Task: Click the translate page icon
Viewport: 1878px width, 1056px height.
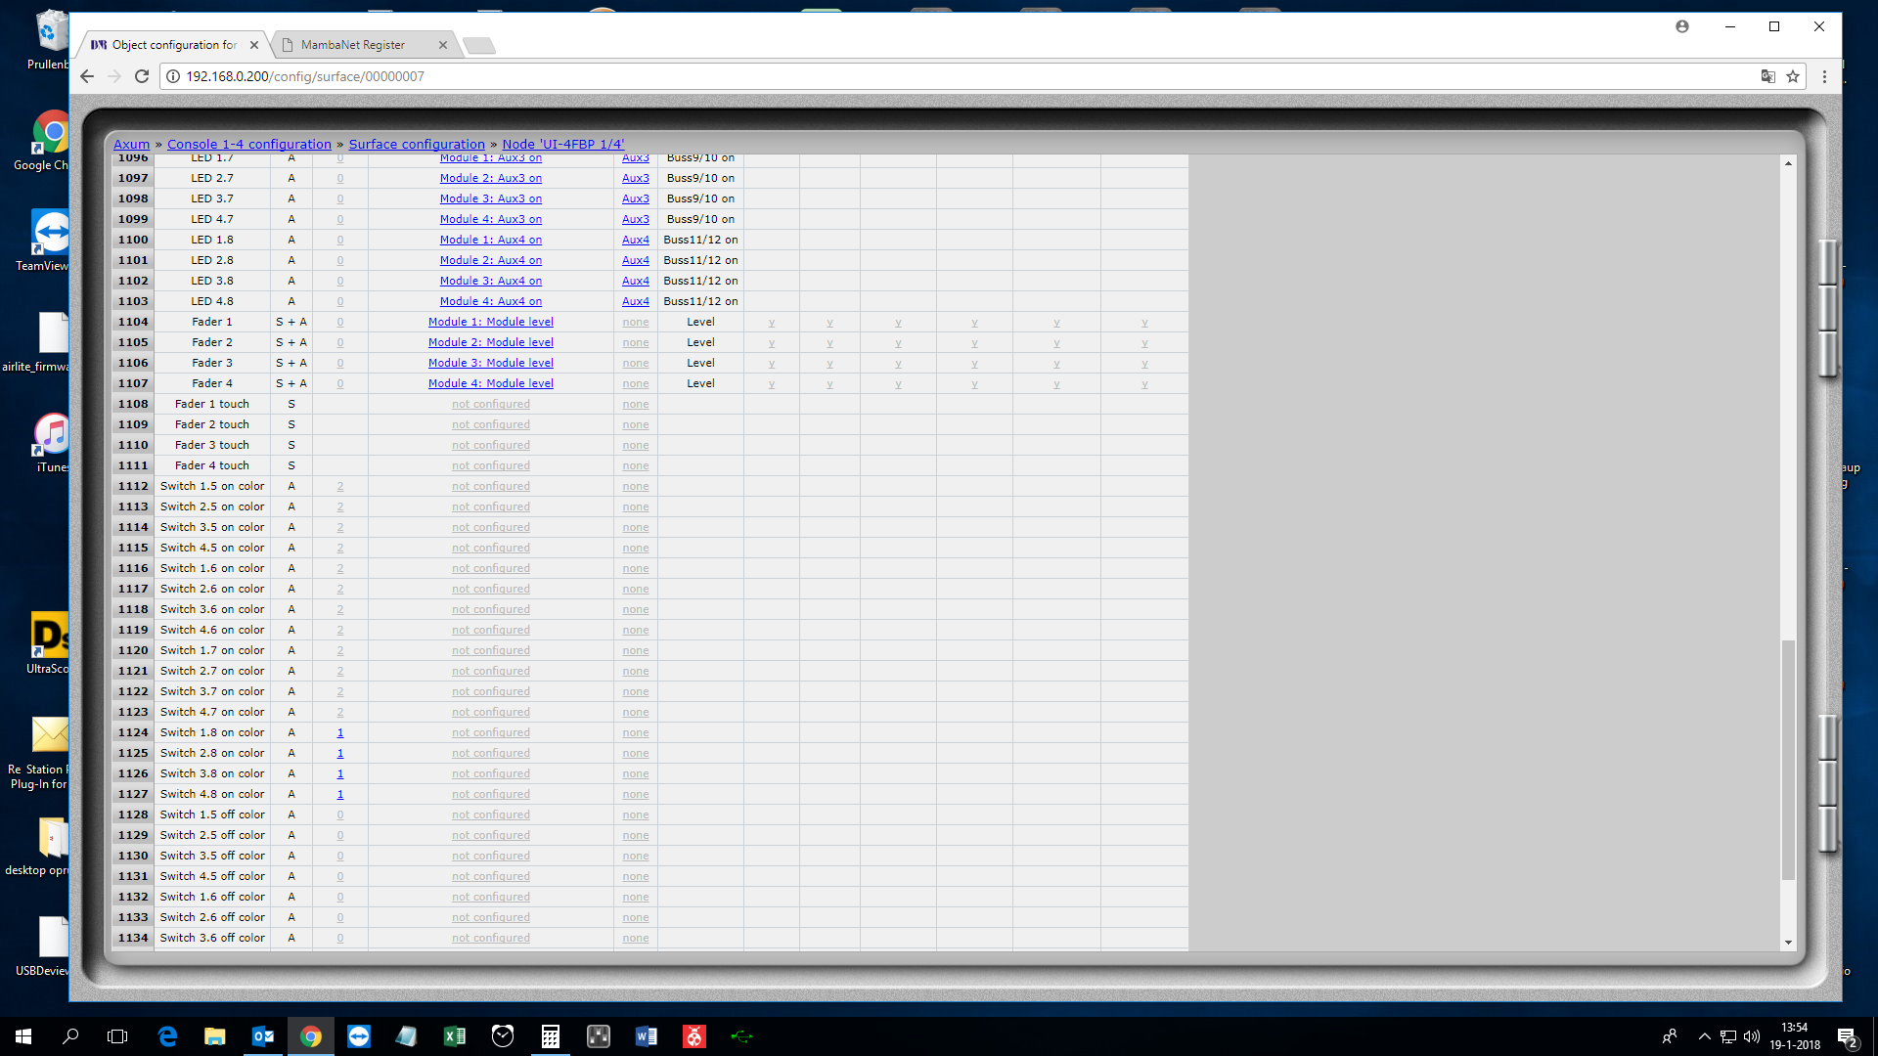Action: point(1767,76)
